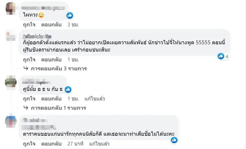246x149 pixels.
Task: Like (ถูกใจ) the 55555 journalist comment
Action: point(29,60)
